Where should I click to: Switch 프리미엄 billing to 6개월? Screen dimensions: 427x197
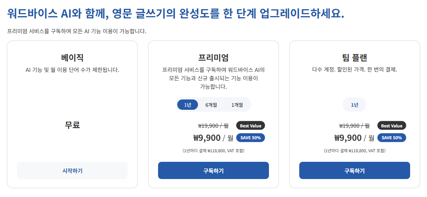coord(211,105)
